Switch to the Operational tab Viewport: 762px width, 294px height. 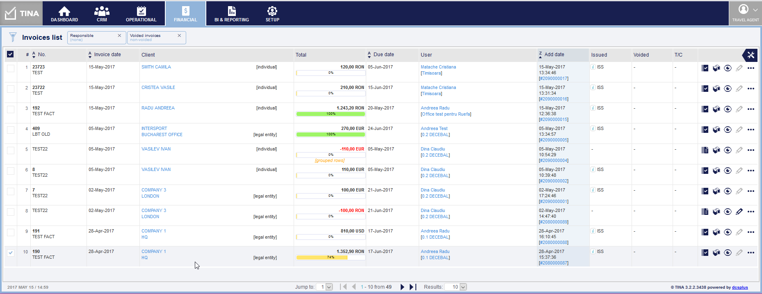[141, 14]
